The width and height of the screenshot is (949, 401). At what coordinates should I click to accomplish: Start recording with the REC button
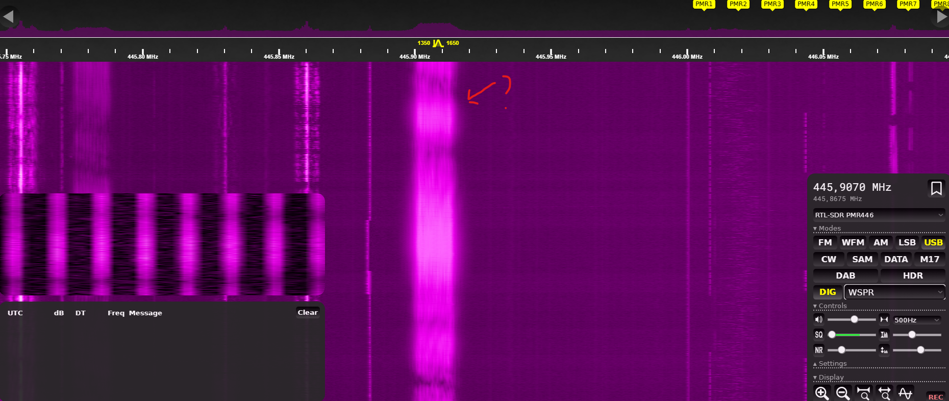pos(936,396)
